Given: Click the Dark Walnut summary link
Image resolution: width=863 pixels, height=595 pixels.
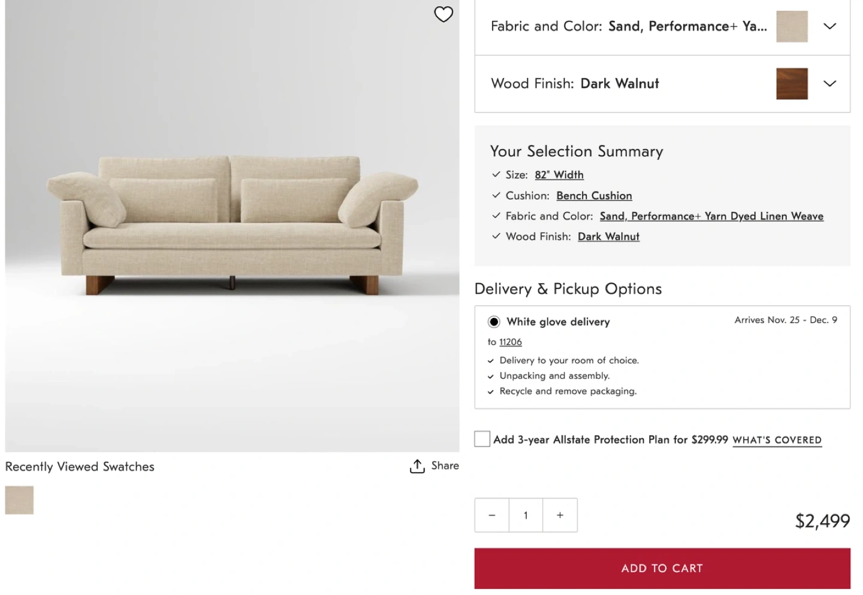Looking at the screenshot, I should pyautogui.click(x=608, y=236).
